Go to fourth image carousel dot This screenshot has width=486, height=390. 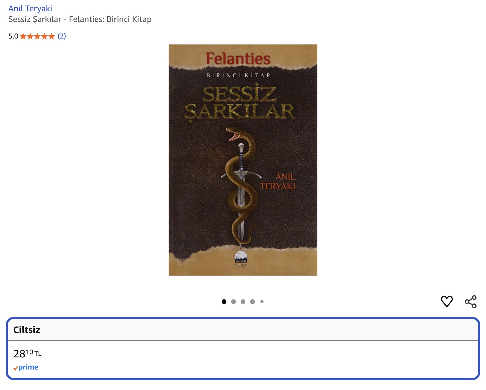point(252,302)
